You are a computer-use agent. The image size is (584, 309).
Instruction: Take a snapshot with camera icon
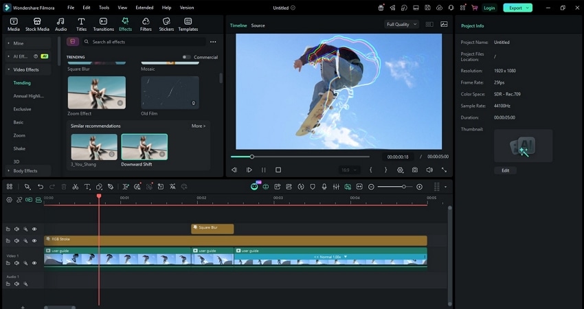tap(414, 170)
